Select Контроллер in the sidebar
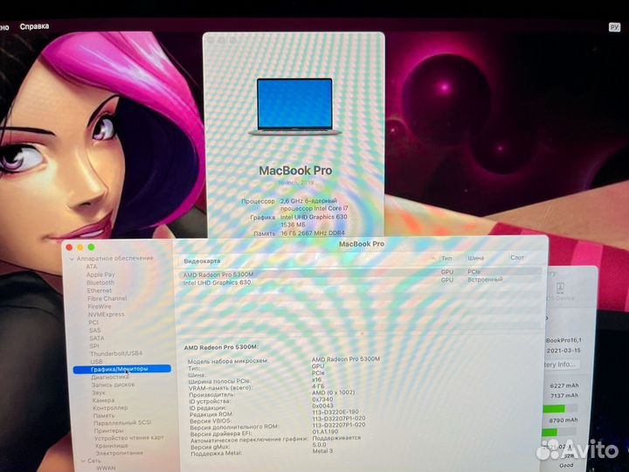The height and width of the screenshot is (472, 629). click(x=110, y=407)
